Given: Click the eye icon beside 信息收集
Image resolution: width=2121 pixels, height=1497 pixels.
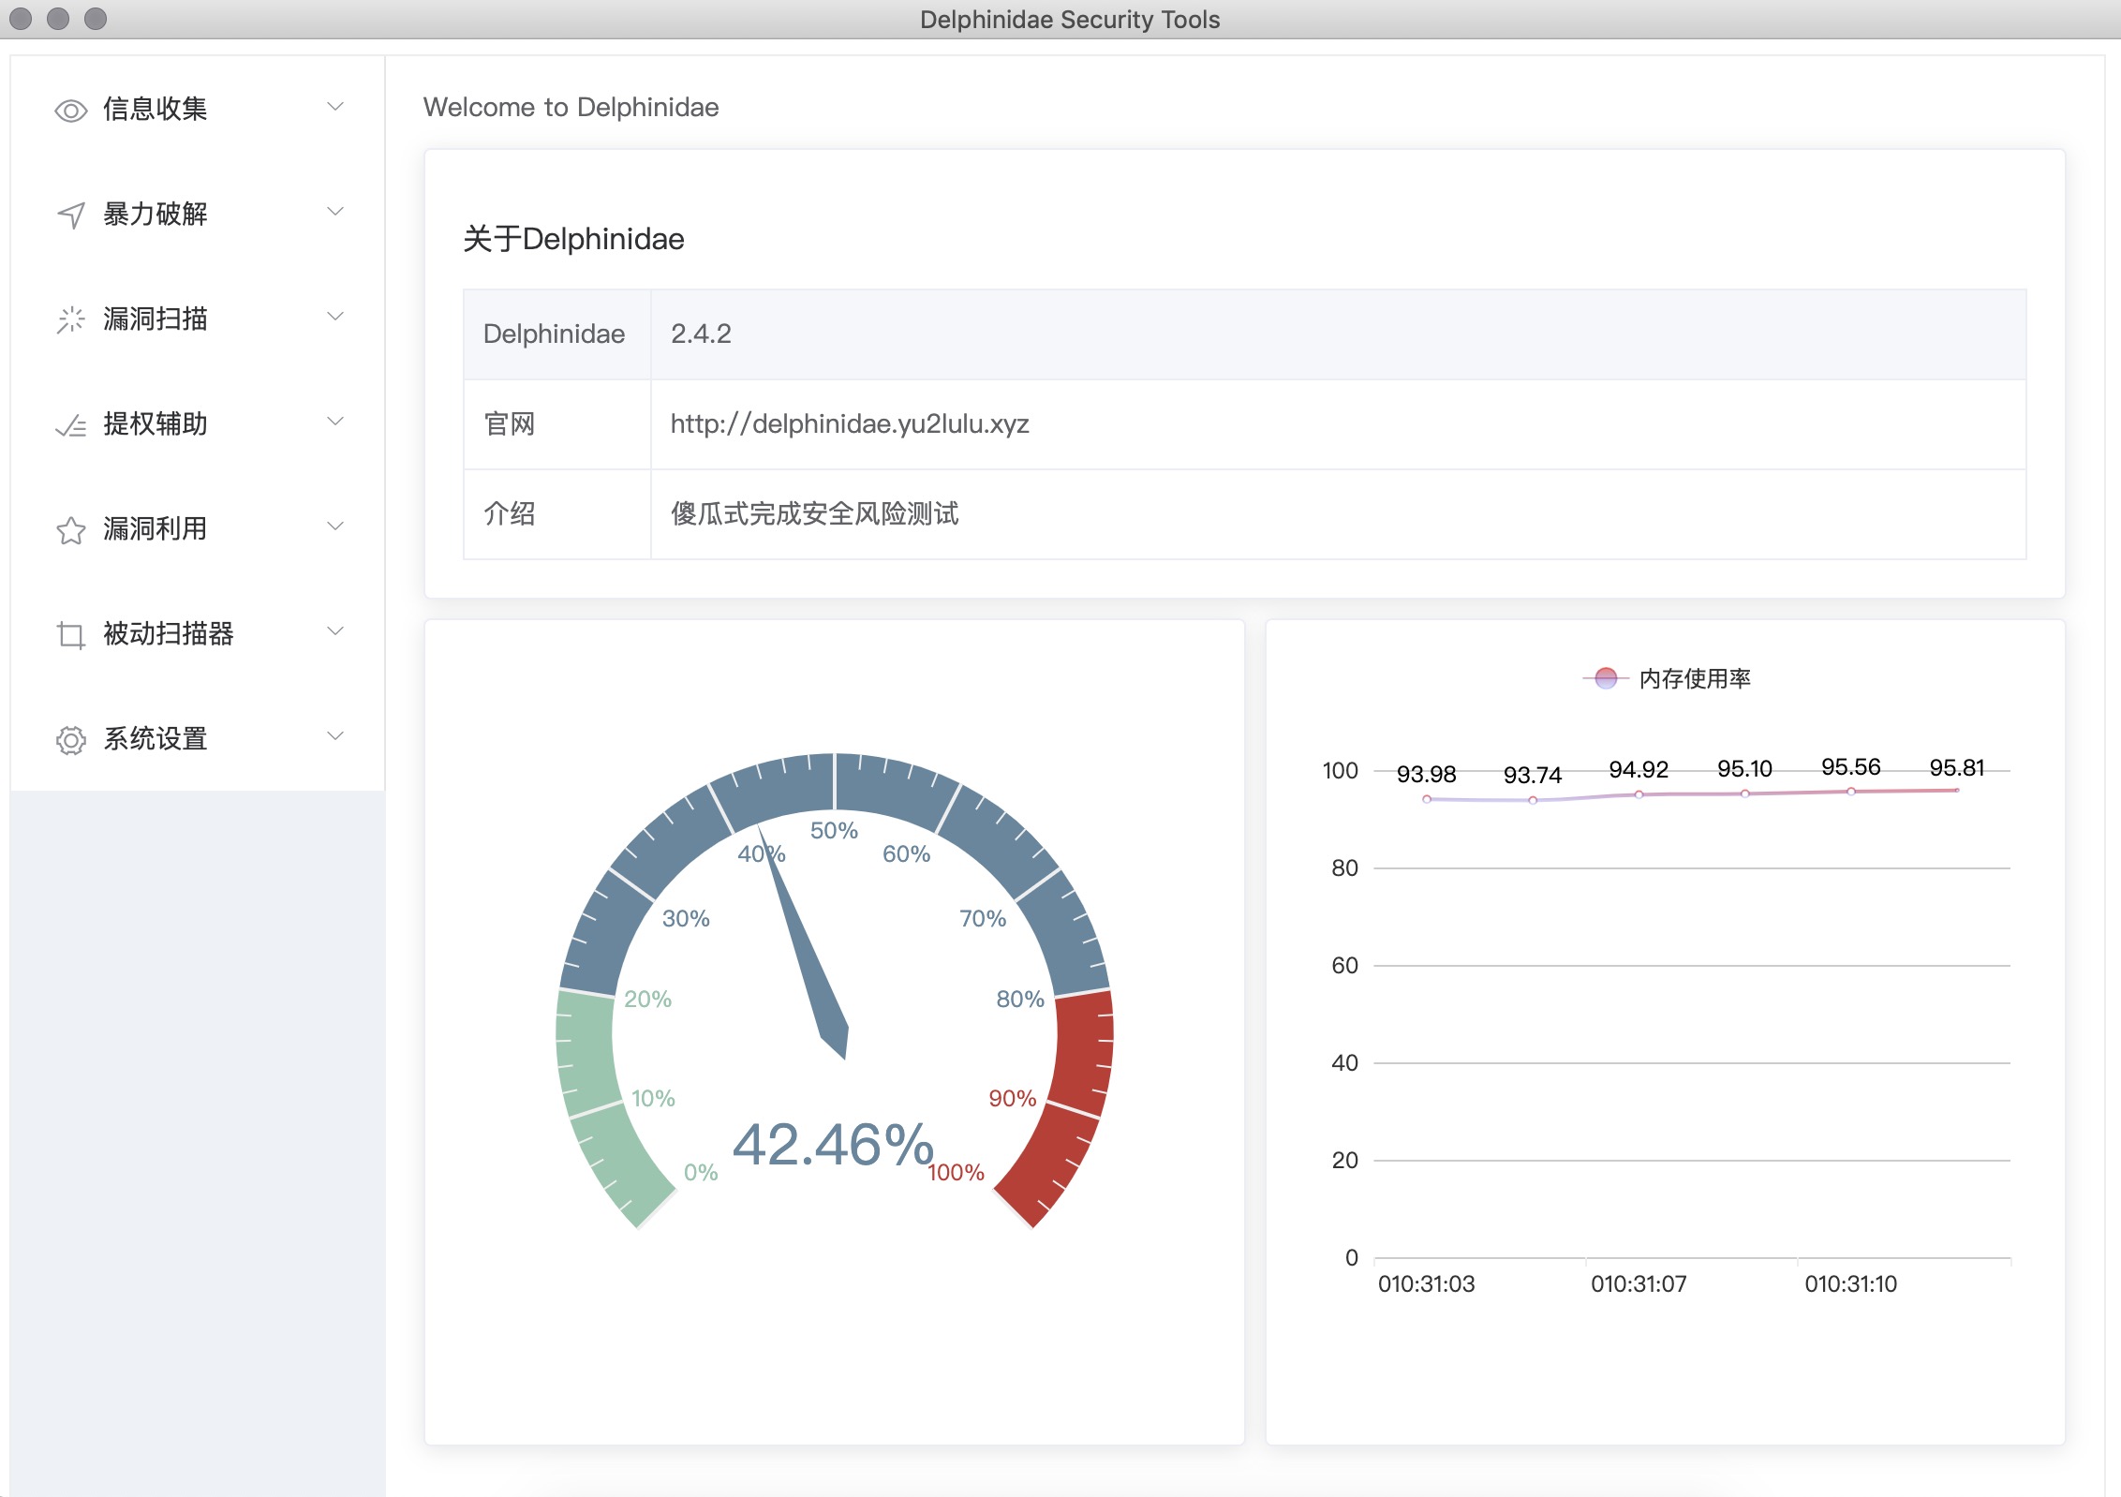Looking at the screenshot, I should click(x=71, y=111).
